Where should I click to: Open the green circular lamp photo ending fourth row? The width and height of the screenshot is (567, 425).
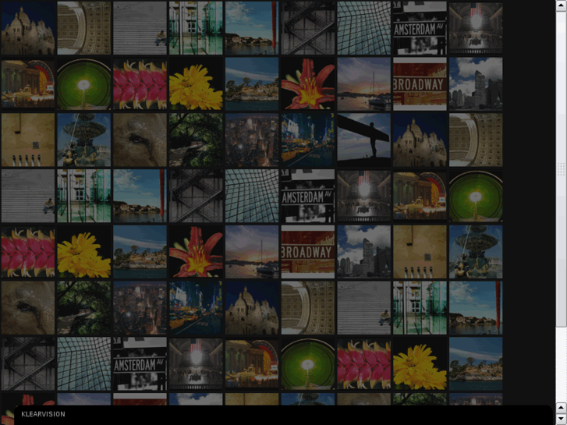[x=476, y=196]
